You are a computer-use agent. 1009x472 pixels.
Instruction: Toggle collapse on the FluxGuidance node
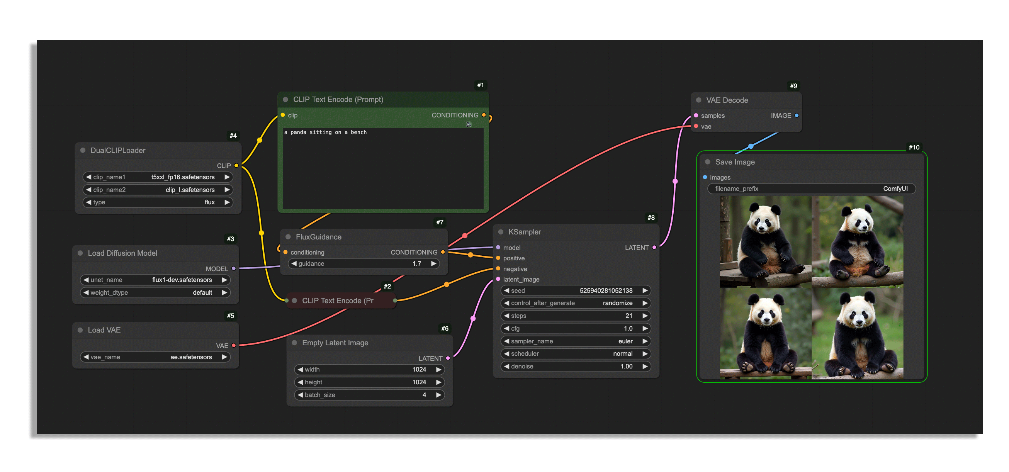point(288,237)
